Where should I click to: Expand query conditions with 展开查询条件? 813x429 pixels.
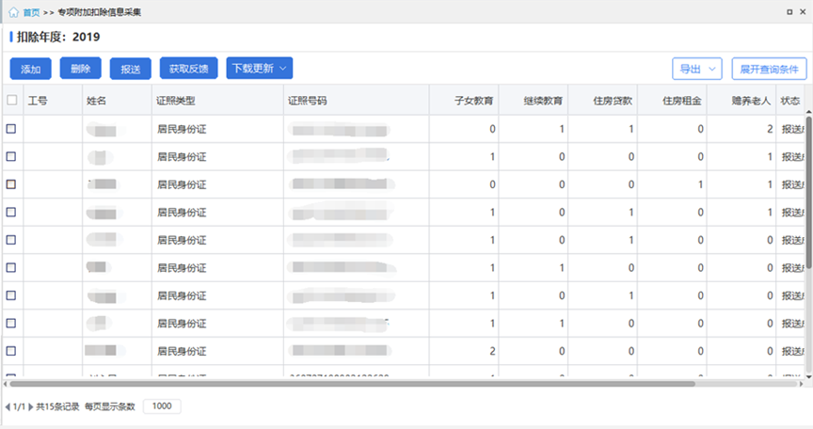tap(769, 69)
